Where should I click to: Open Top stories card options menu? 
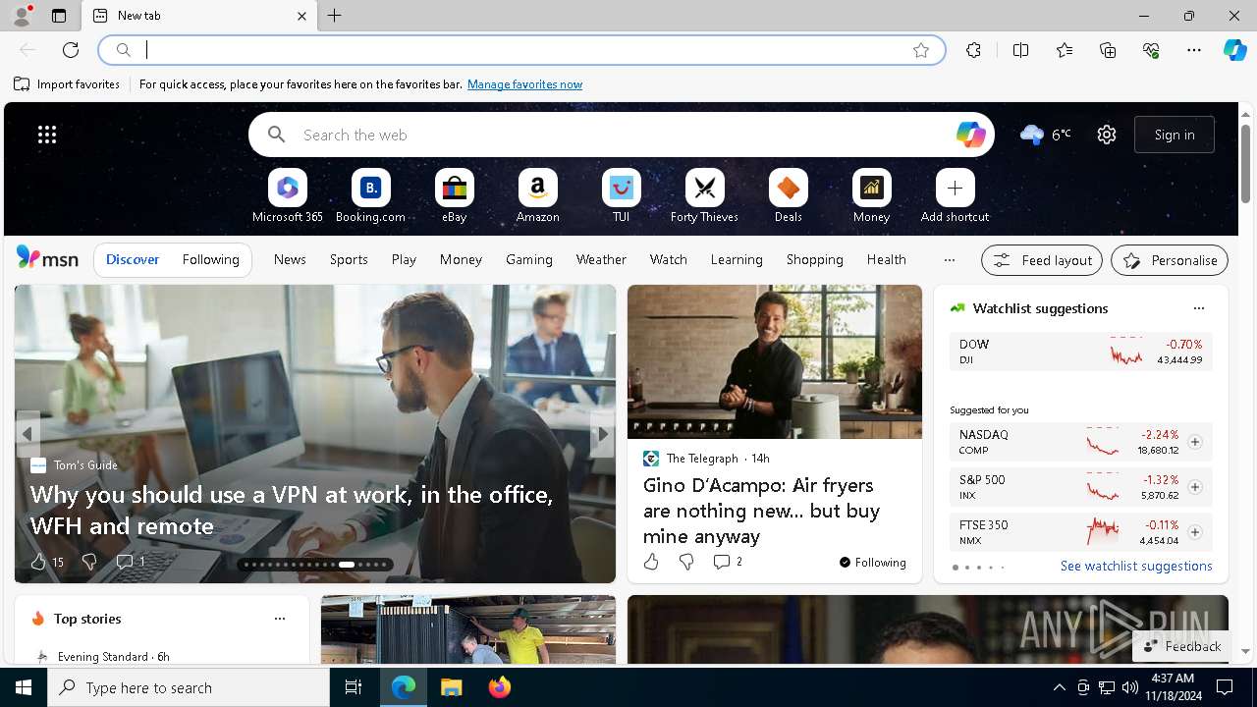click(x=280, y=619)
